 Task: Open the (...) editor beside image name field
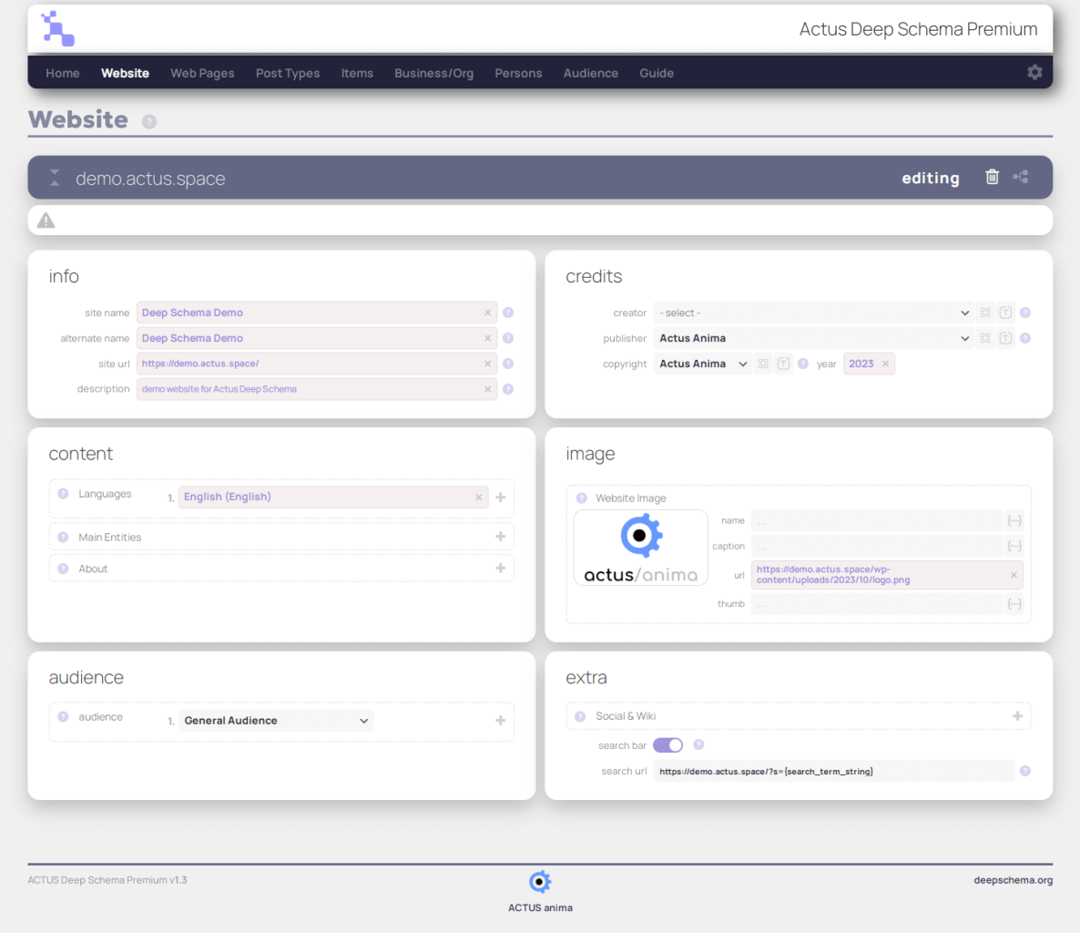point(1014,520)
